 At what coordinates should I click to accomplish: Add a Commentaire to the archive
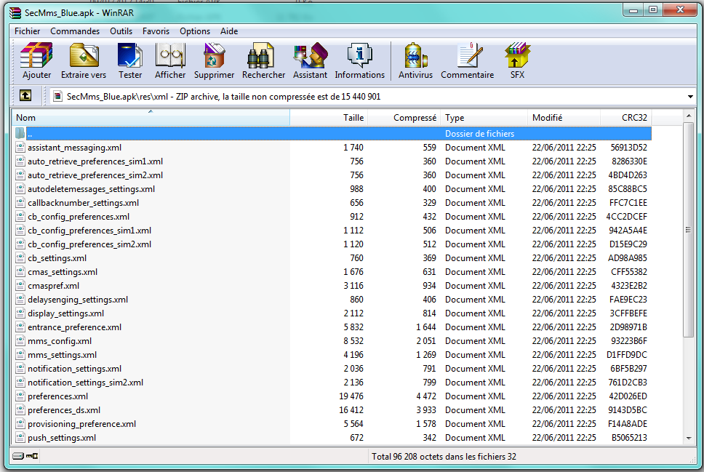(468, 61)
